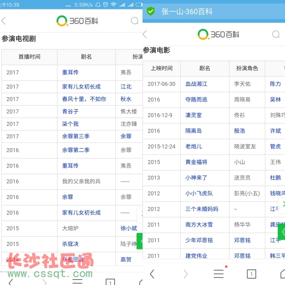Tap the back chevron in the left header
The height and width of the screenshot is (285, 285).
pos(4,21)
